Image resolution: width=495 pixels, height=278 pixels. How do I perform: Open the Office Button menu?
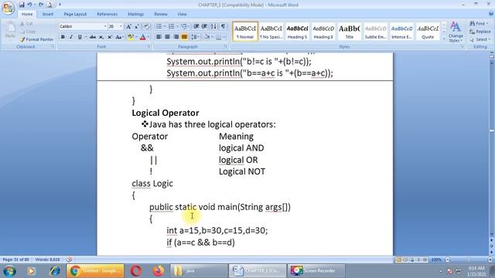9,8
